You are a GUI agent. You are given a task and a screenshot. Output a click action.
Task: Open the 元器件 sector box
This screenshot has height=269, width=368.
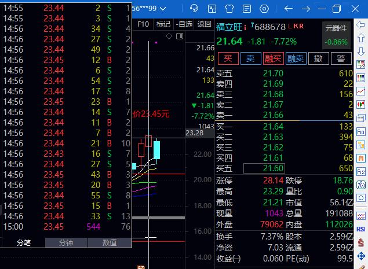point(336,35)
